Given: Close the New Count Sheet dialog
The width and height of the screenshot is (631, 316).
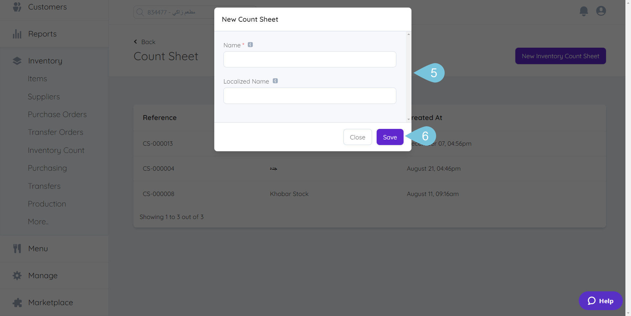Looking at the screenshot, I should [358, 137].
